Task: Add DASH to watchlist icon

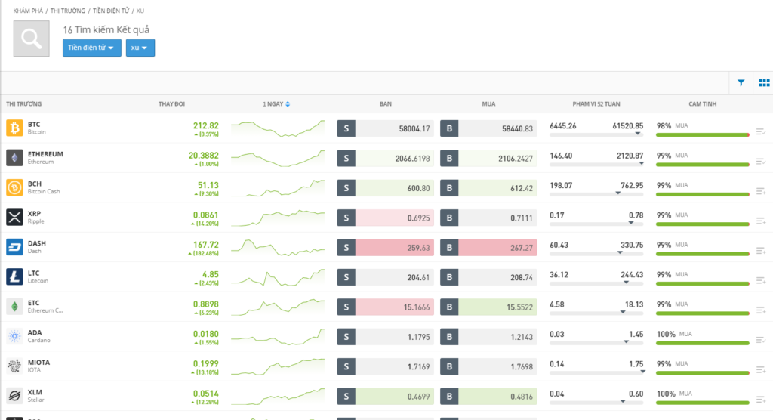Action: (x=761, y=251)
